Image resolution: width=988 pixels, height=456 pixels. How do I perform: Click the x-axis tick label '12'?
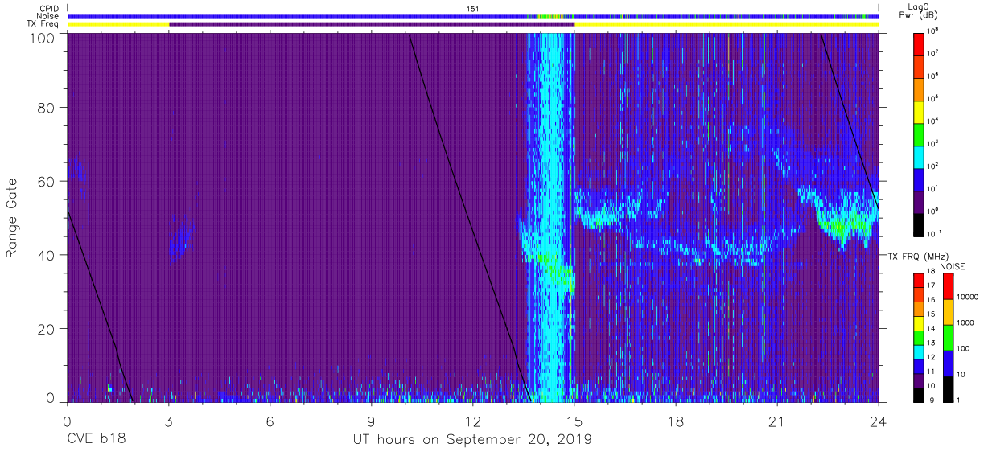point(472,421)
